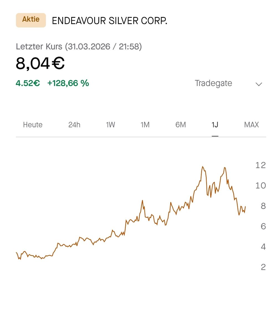Click the 4 label on price axis
Viewport: 274px width, 333px height.
pyautogui.click(x=263, y=246)
